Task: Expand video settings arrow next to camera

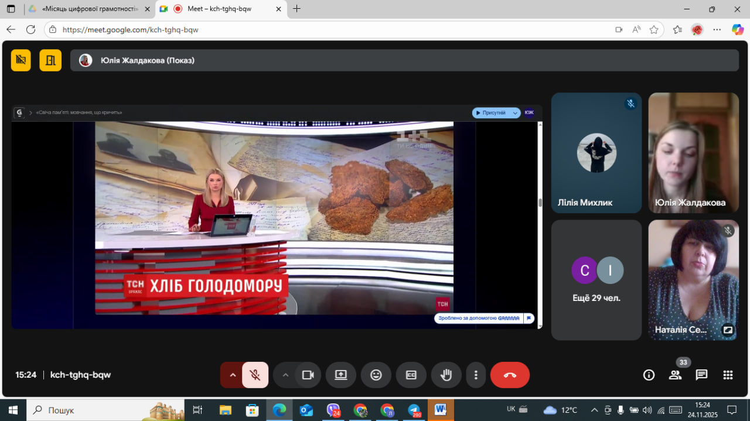Action: click(x=285, y=375)
